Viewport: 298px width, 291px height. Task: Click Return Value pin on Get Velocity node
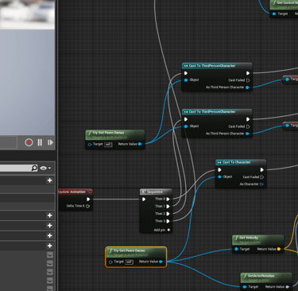(279, 249)
